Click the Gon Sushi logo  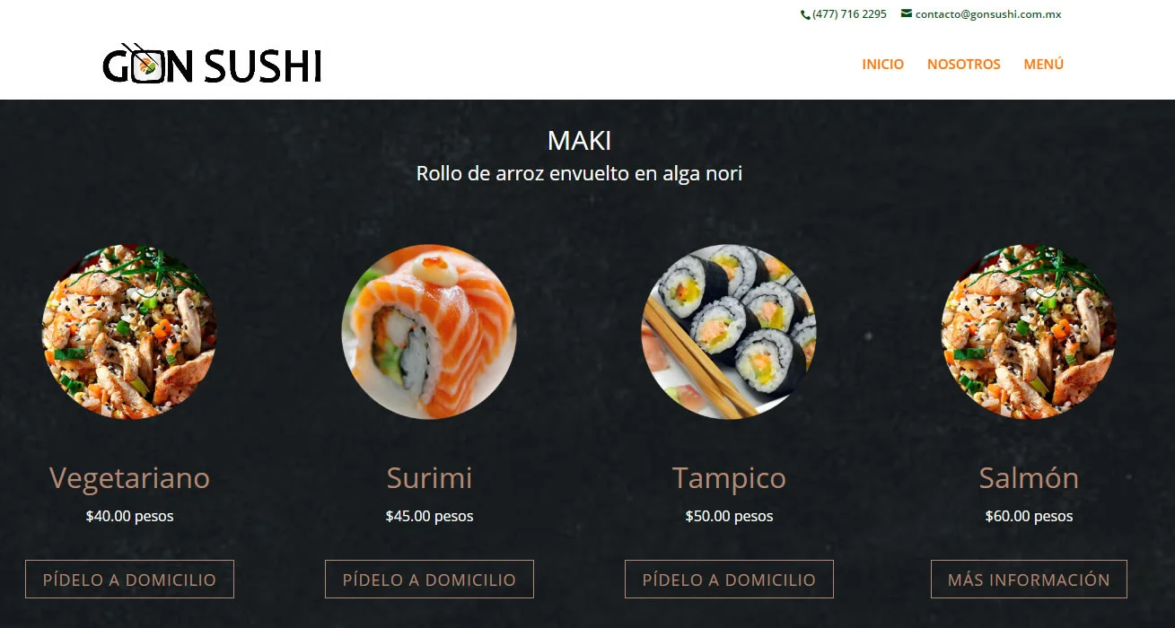tap(213, 64)
